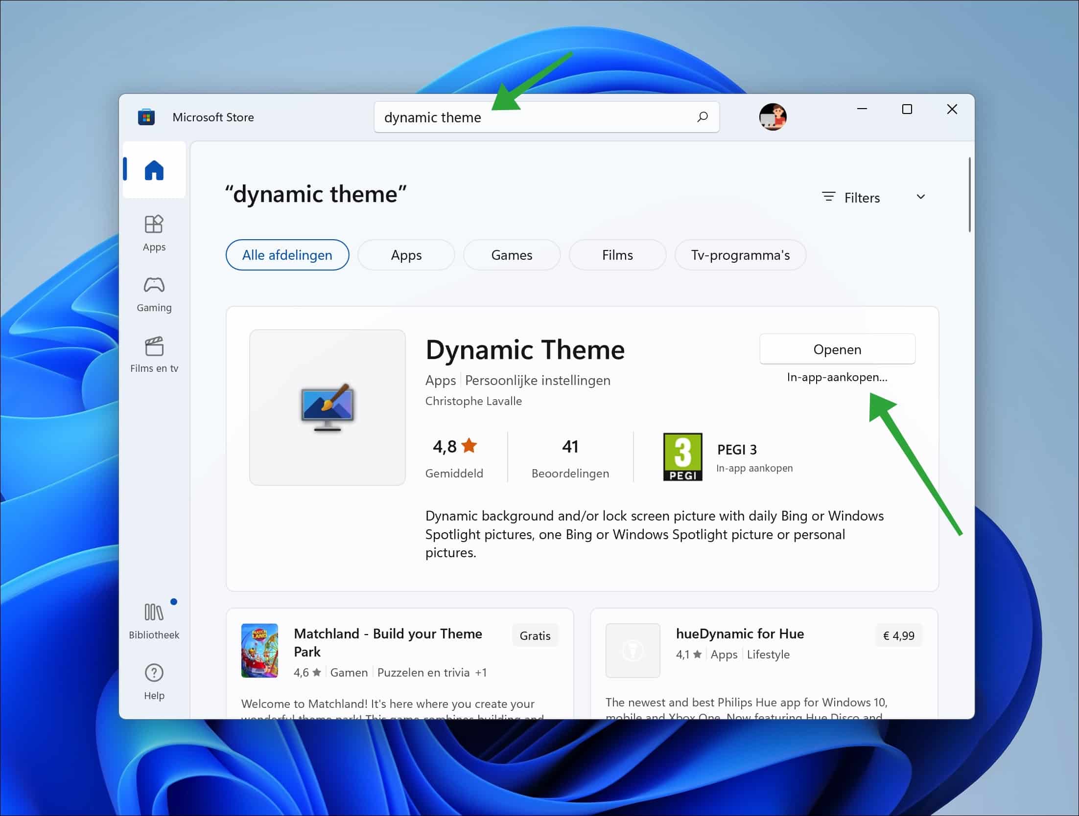The image size is (1079, 816).
Task: Open the Bibliotheek library icon
Action: [154, 620]
